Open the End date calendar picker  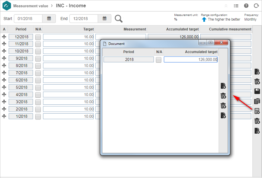point(104,19)
